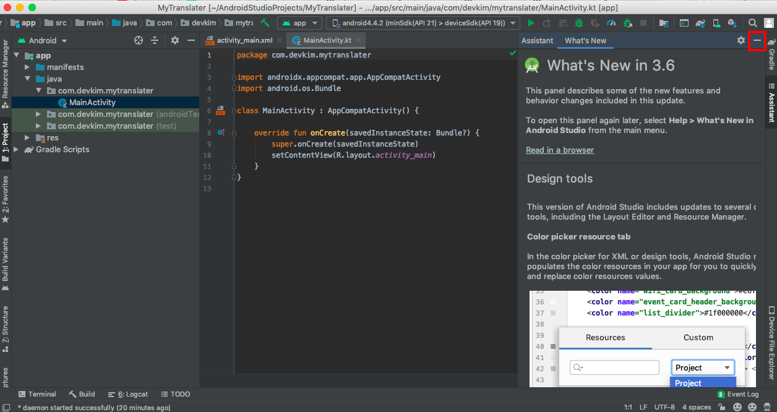Open the Build tool window tab
The height and width of the screenshot is (412, 777).
[82, 394]
